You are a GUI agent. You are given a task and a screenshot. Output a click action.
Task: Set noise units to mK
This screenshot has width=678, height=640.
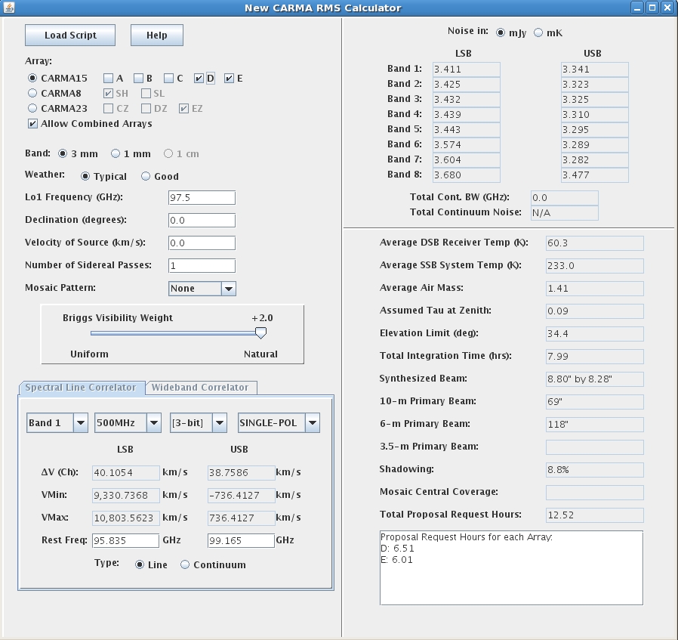point(538,33)
